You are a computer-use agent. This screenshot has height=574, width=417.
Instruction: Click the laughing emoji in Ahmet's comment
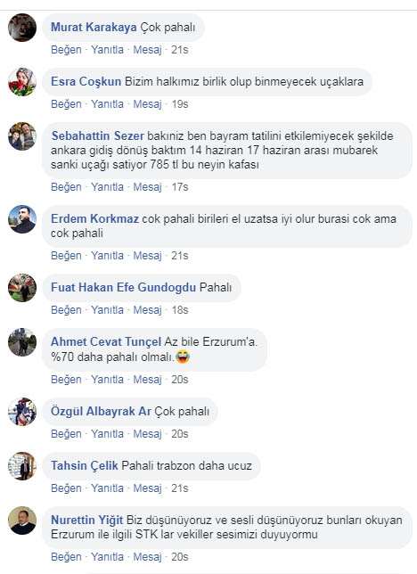point(183,357)
